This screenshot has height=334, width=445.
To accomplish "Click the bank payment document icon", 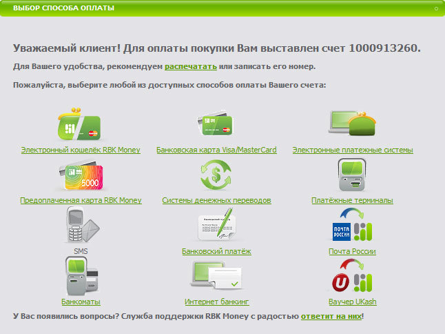I will click(x=217, y=224).
